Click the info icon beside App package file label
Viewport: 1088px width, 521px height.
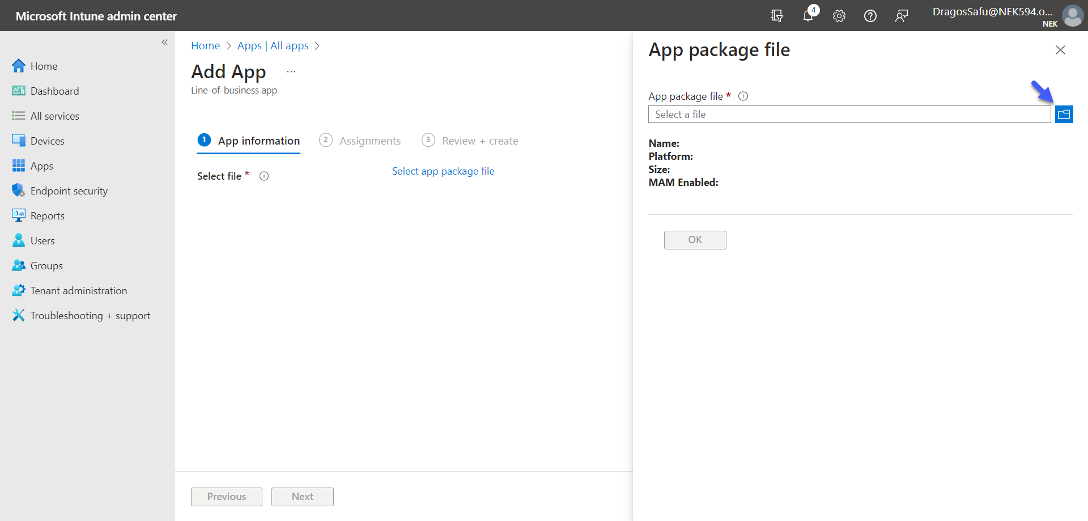(743, 96)
